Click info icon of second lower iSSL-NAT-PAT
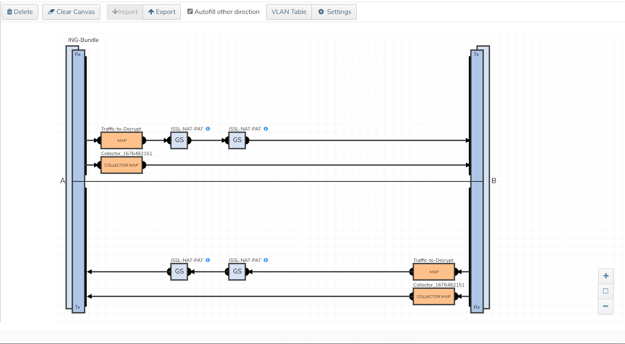This screenshot has height=344, width=625. pyautogui.click(x=266, y=260)
